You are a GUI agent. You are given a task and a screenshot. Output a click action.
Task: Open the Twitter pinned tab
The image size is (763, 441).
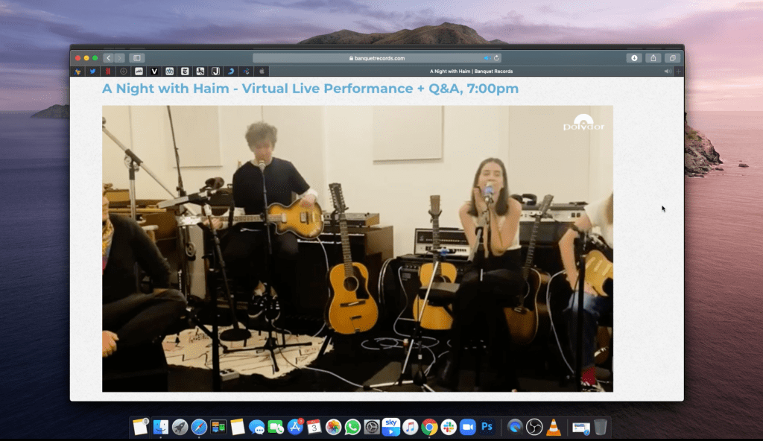click(92, 72)
